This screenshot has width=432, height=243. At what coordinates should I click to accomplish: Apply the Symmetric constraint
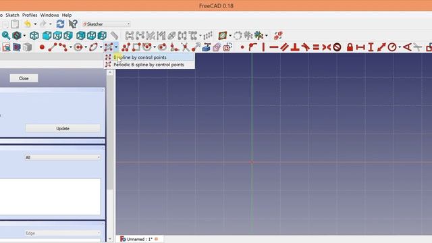pos(327,47)
